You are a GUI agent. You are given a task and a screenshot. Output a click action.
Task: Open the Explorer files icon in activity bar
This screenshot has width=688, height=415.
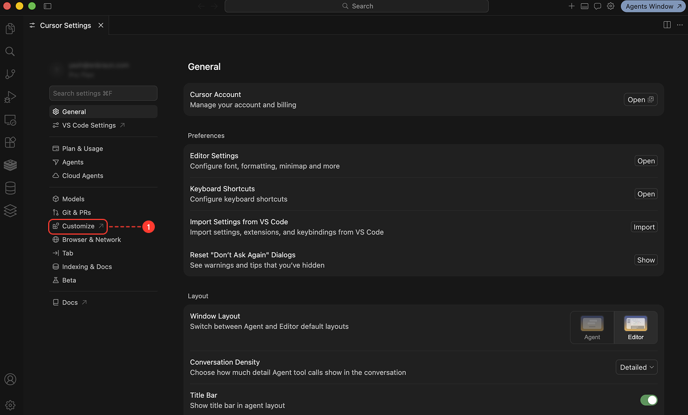click(10, 29)
